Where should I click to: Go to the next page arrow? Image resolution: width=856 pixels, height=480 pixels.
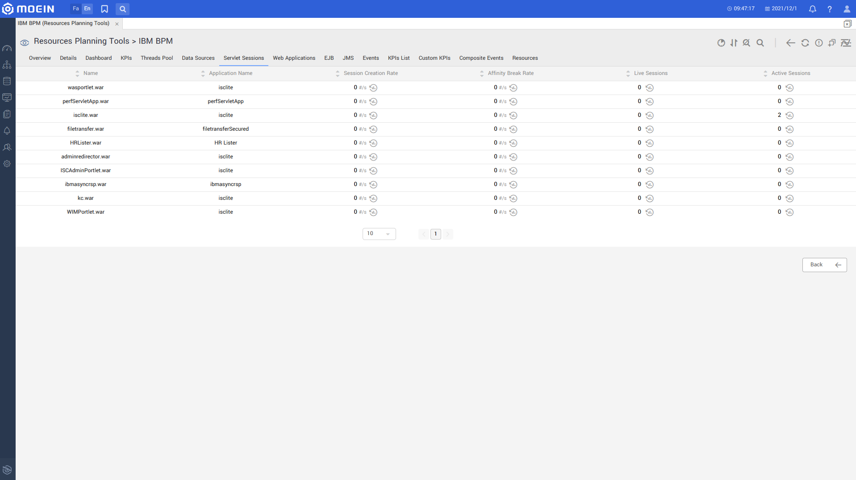click(448, 234)
